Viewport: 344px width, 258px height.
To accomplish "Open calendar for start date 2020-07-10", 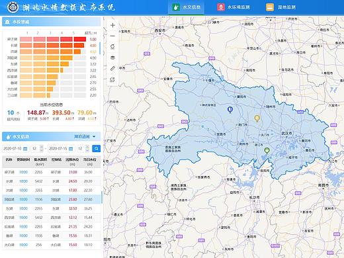I will [25, 149].
